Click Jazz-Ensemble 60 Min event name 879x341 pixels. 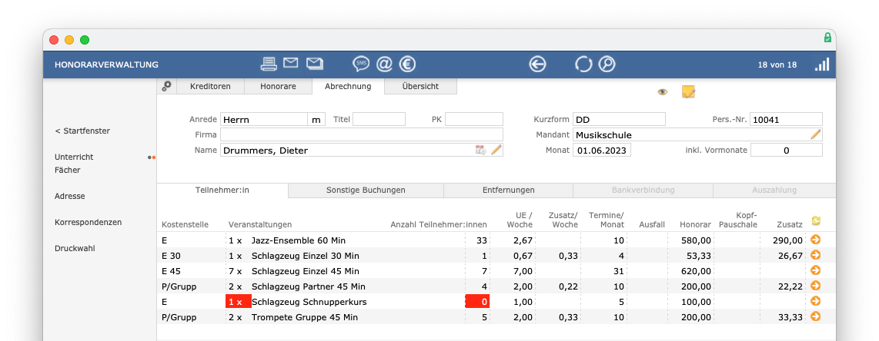tap(299, 240)
